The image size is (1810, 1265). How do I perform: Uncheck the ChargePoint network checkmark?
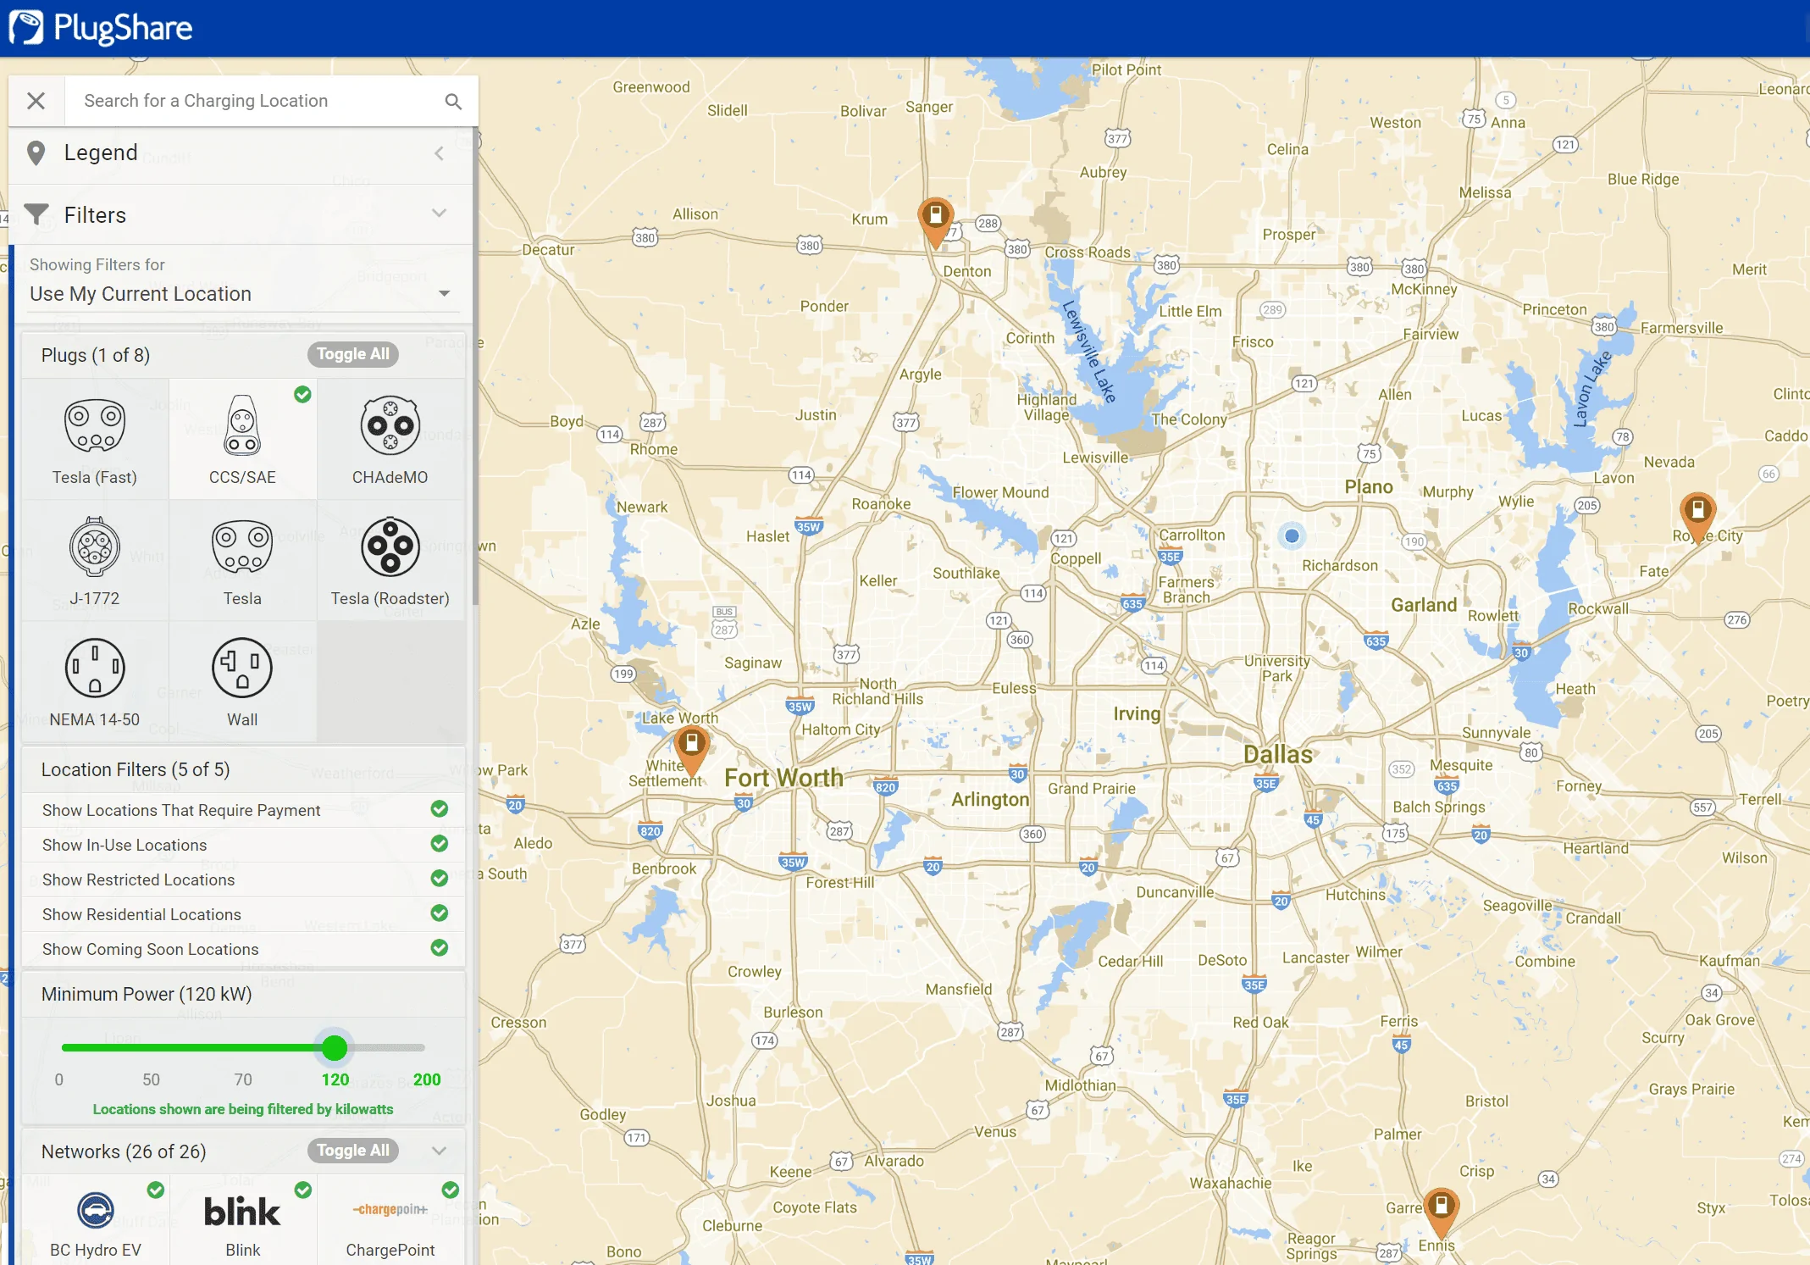[x=451, y=1190]
